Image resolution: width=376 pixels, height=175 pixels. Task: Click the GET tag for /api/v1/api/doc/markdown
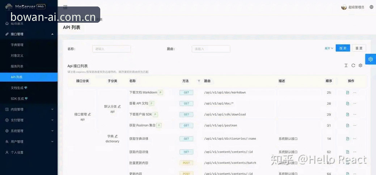tap(186, 92)
